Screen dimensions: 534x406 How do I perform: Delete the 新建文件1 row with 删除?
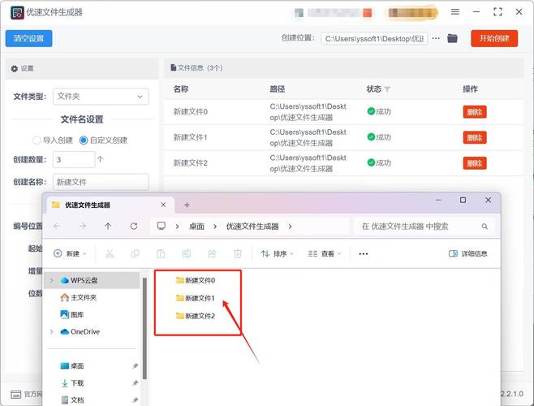474,138
